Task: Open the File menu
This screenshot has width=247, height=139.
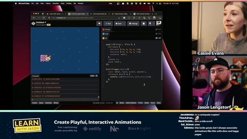Action: 32,3
